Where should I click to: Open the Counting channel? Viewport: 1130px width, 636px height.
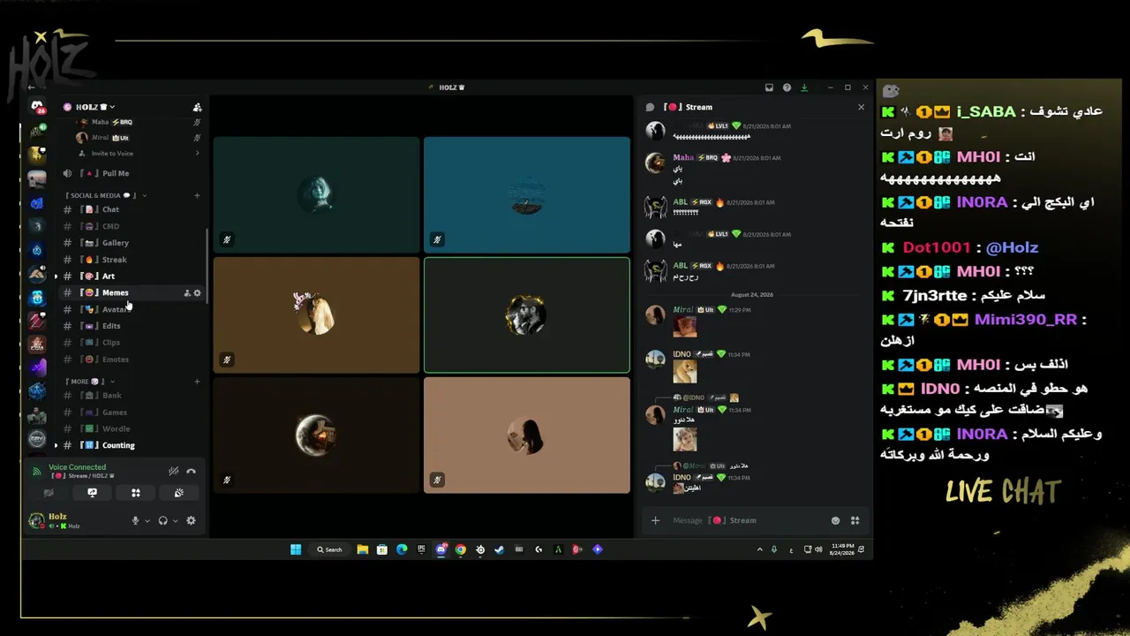tap(132, 445)
